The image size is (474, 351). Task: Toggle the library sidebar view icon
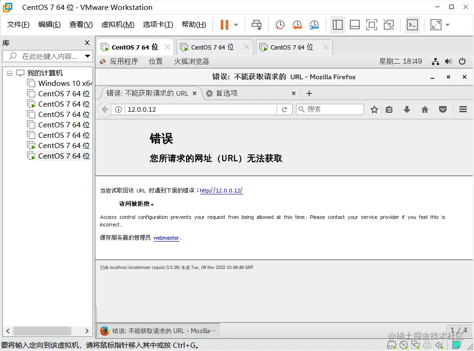tap(338, 25)
